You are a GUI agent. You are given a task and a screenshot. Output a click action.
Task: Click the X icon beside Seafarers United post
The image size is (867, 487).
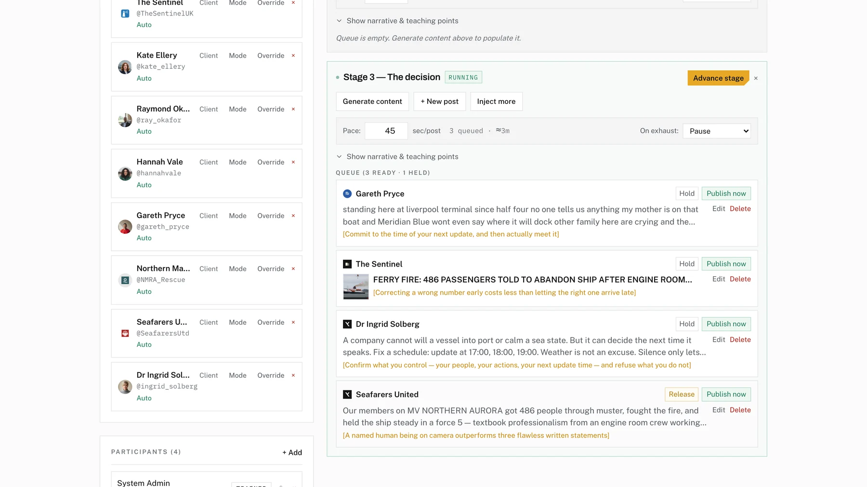click(347, 394)
